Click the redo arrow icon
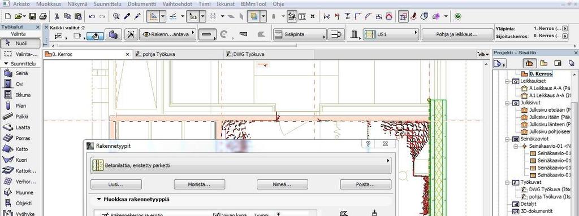The width and height of the screenshot is (579, 216). pyautogui.click(x=102, y=16)
